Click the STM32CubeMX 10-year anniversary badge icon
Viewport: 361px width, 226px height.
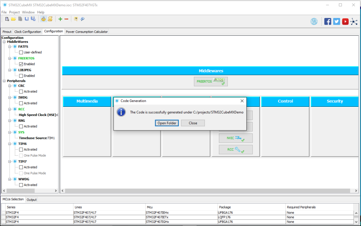pos(314,21)
